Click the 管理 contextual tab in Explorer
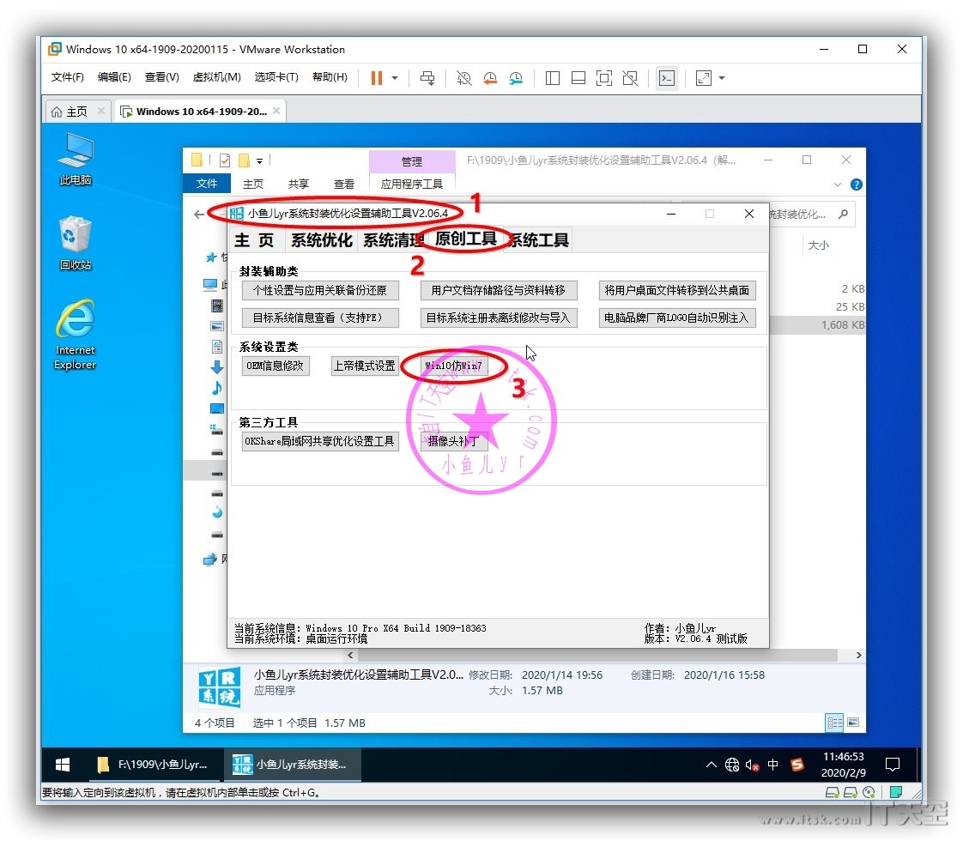 point(412,161)
